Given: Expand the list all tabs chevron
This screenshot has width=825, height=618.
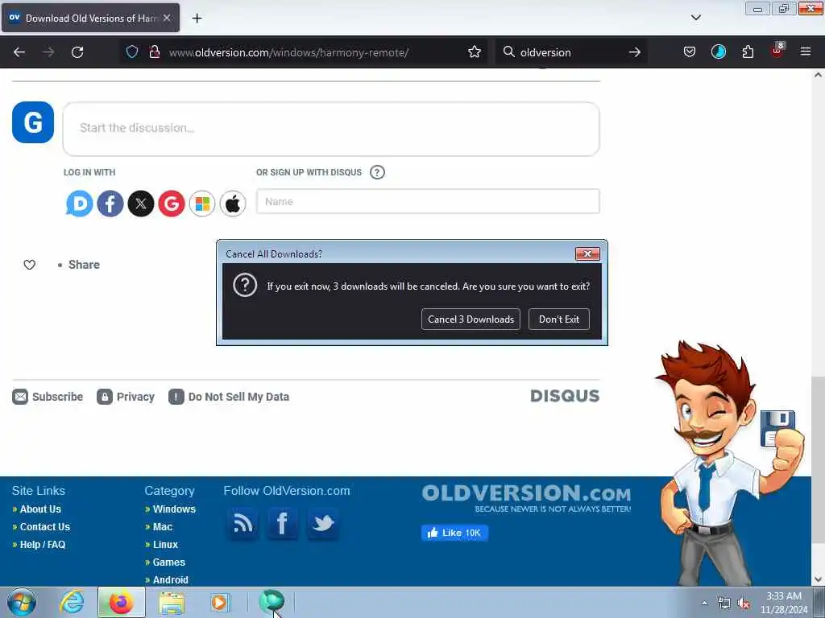Looking at the screenshot, I should (695, 18).
